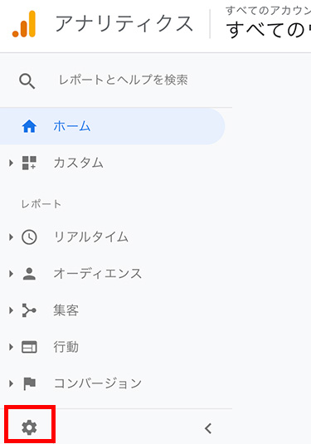Select the ホーム menu item
Screen dimensions: 311x444
point(112,126)
